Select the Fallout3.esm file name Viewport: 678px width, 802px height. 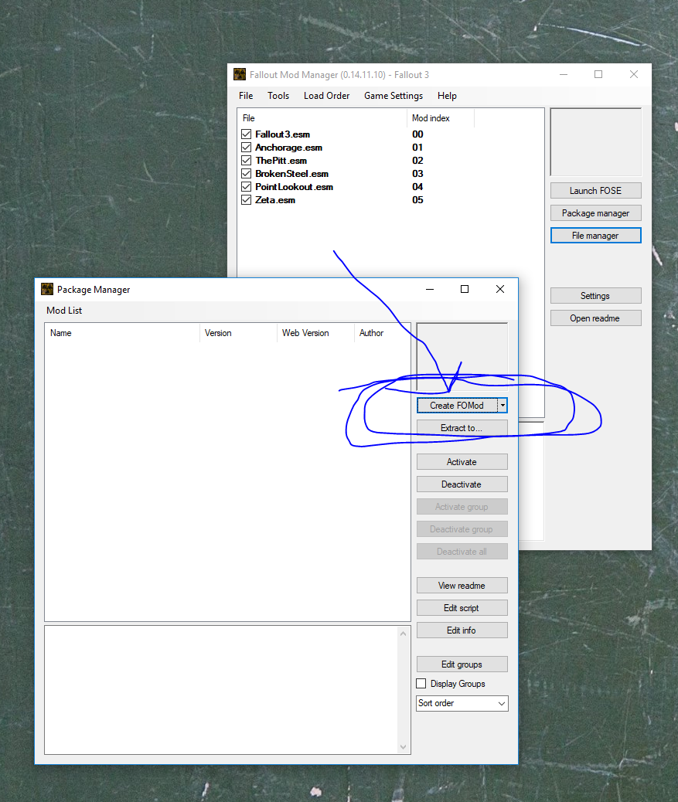click(x=282, y=134)
